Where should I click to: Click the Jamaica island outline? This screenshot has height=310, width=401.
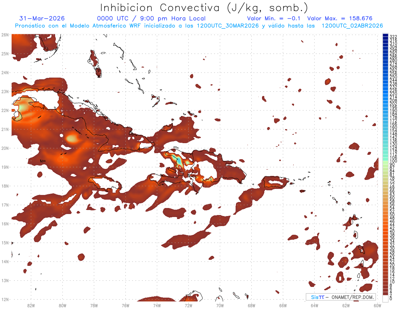coord(105,183)
